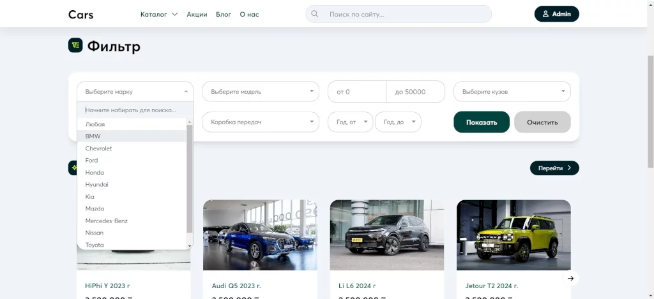The width and height of the screenshot is (654, 299).
Task: Open the Audi Q5 2023 г. title
Action: click(x=236, y=286)
